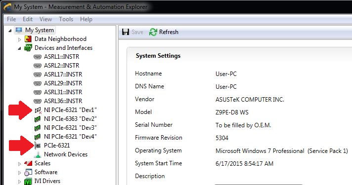Click the Operating System value text
Screen dimensions: 352x185
282,151
